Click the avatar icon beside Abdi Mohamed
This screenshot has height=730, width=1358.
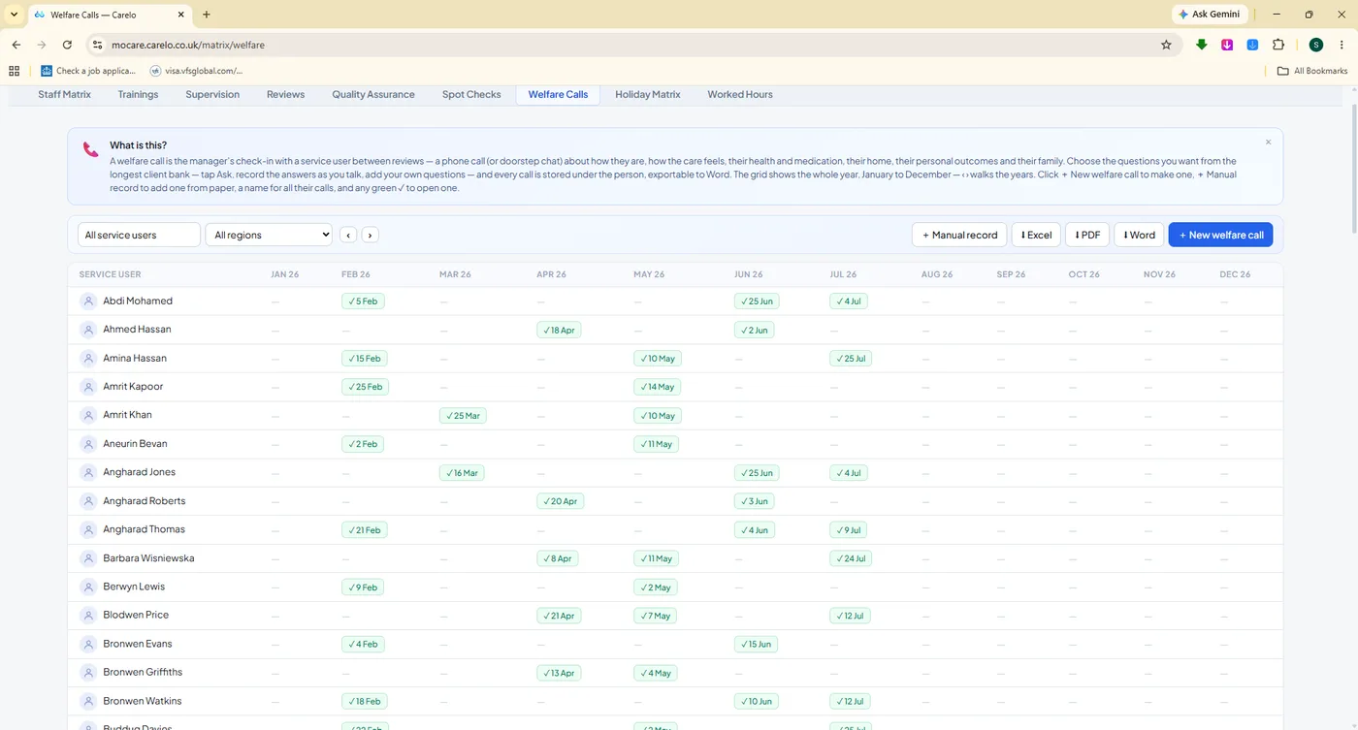88,302
